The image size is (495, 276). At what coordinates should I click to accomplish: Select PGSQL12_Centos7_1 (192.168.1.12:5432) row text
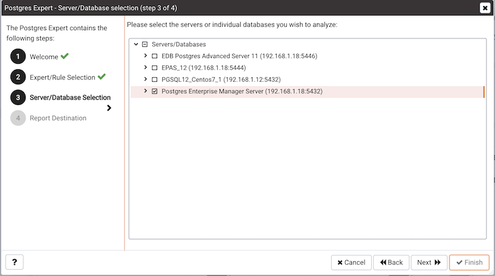pos(221,79)
